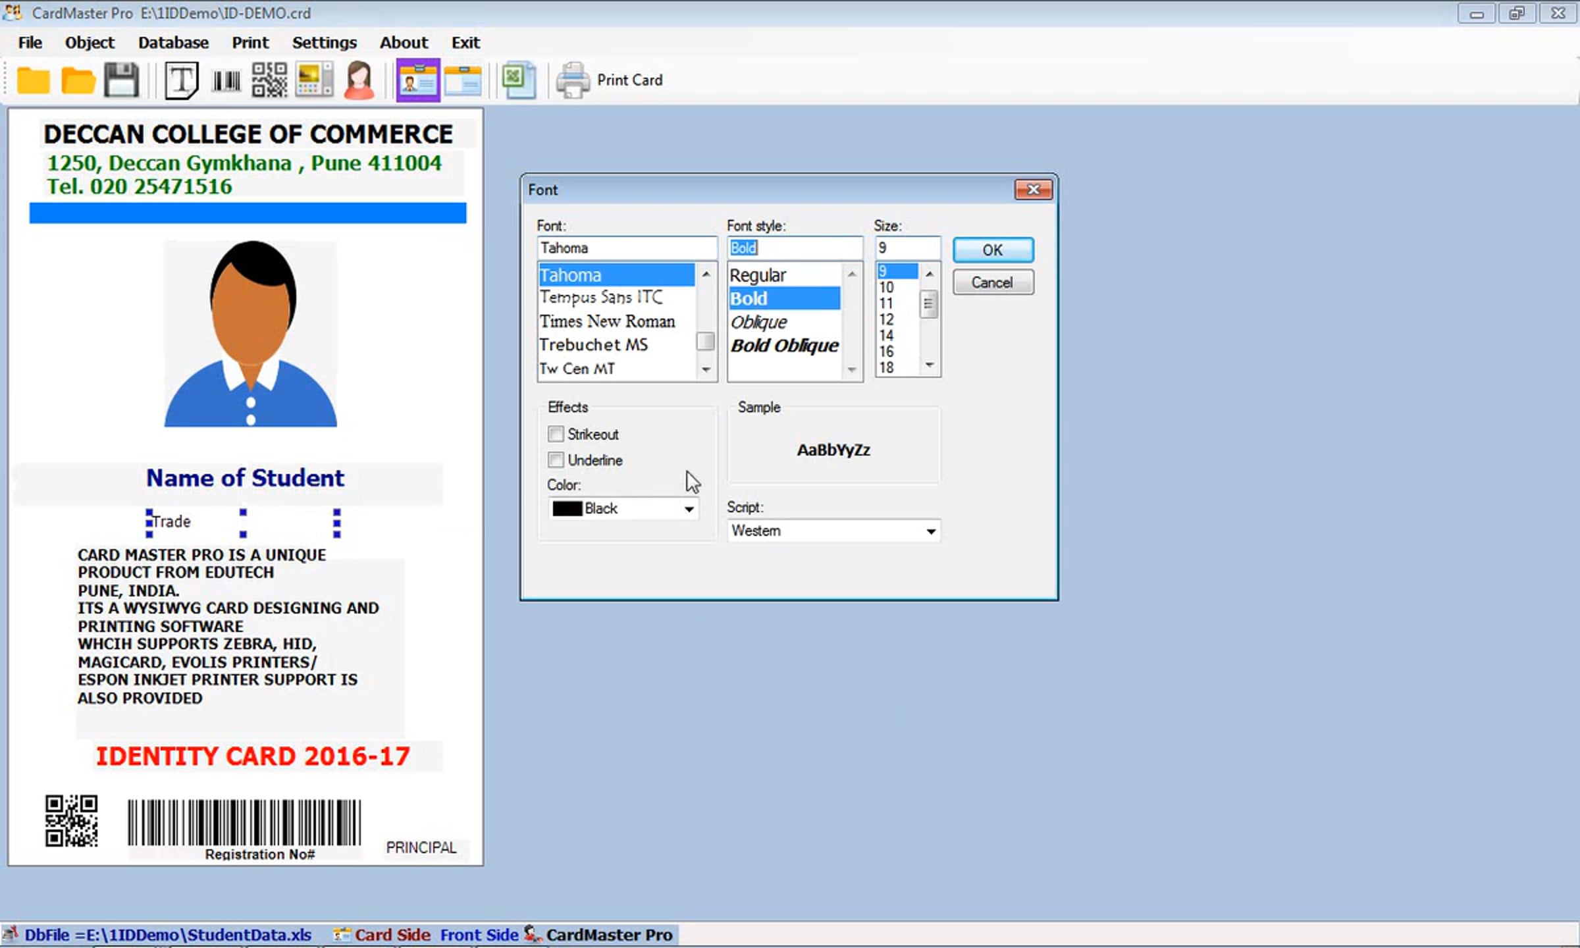Select the picture image tool icon
Screen dimensions: 1580x948
pos(314,80)
